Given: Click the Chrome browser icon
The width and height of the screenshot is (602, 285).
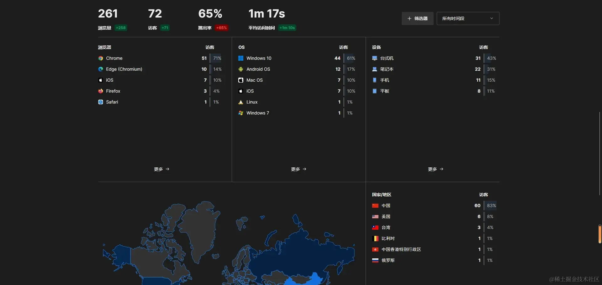Looking at the screenshot, I should pyautogui.click(x=101, y=58).
